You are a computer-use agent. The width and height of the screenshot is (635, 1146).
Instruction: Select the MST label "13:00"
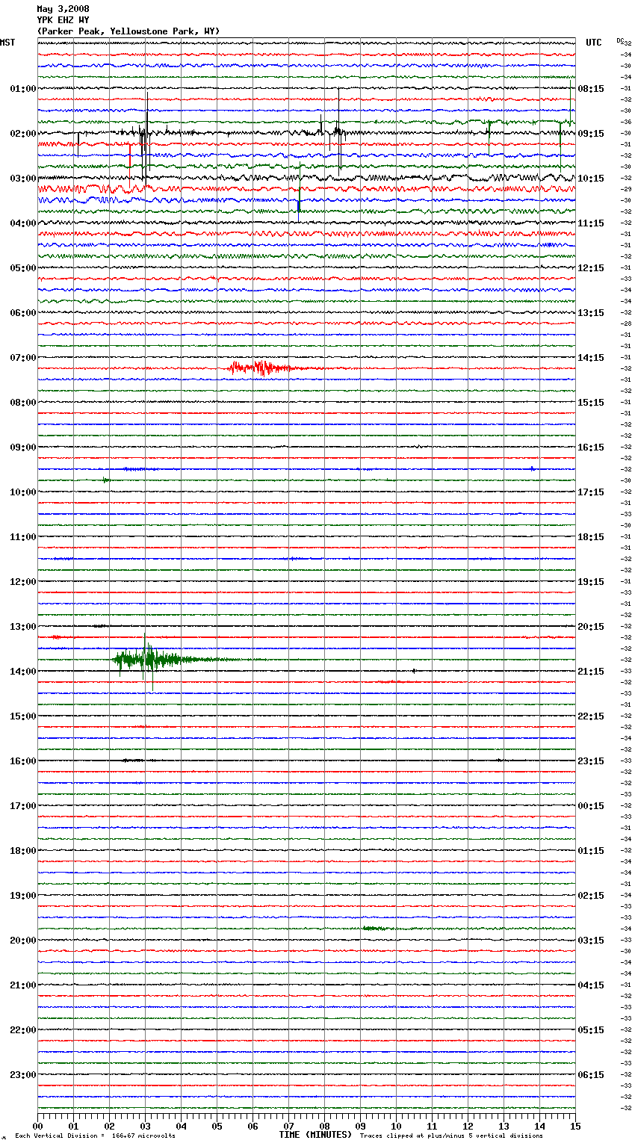[23, 627]
